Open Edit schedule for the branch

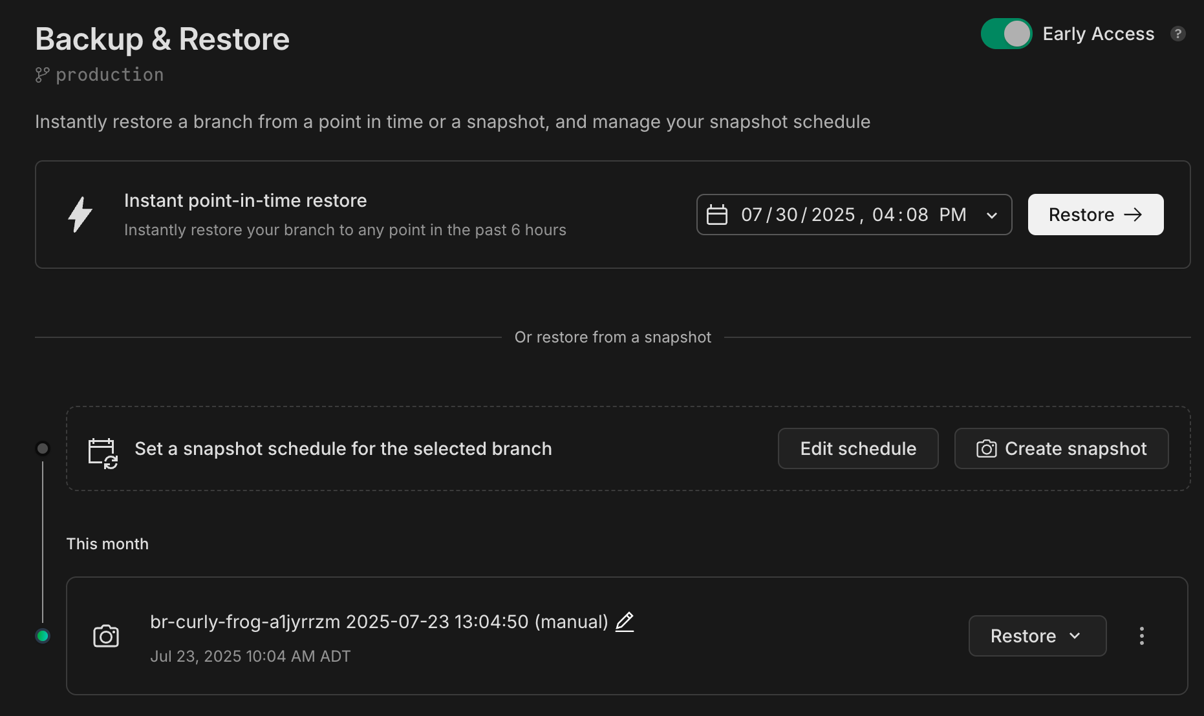[x=858, y=448]
